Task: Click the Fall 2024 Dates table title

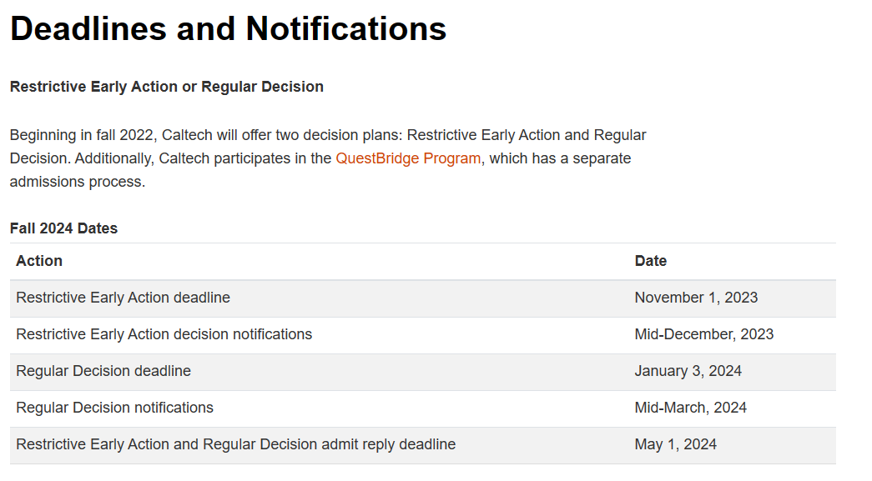Action: [x=64, y=228]
